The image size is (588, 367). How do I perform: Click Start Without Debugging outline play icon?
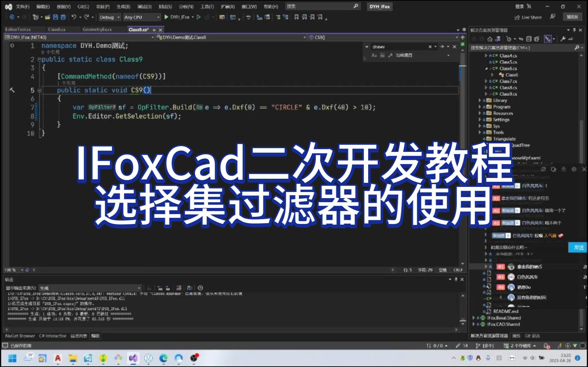pyautogui.click(x=199, y=17)
